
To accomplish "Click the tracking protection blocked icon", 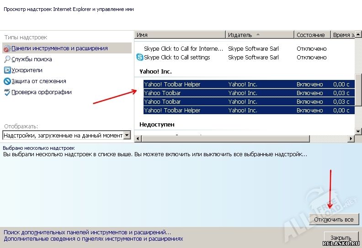I will click(7, 81).
